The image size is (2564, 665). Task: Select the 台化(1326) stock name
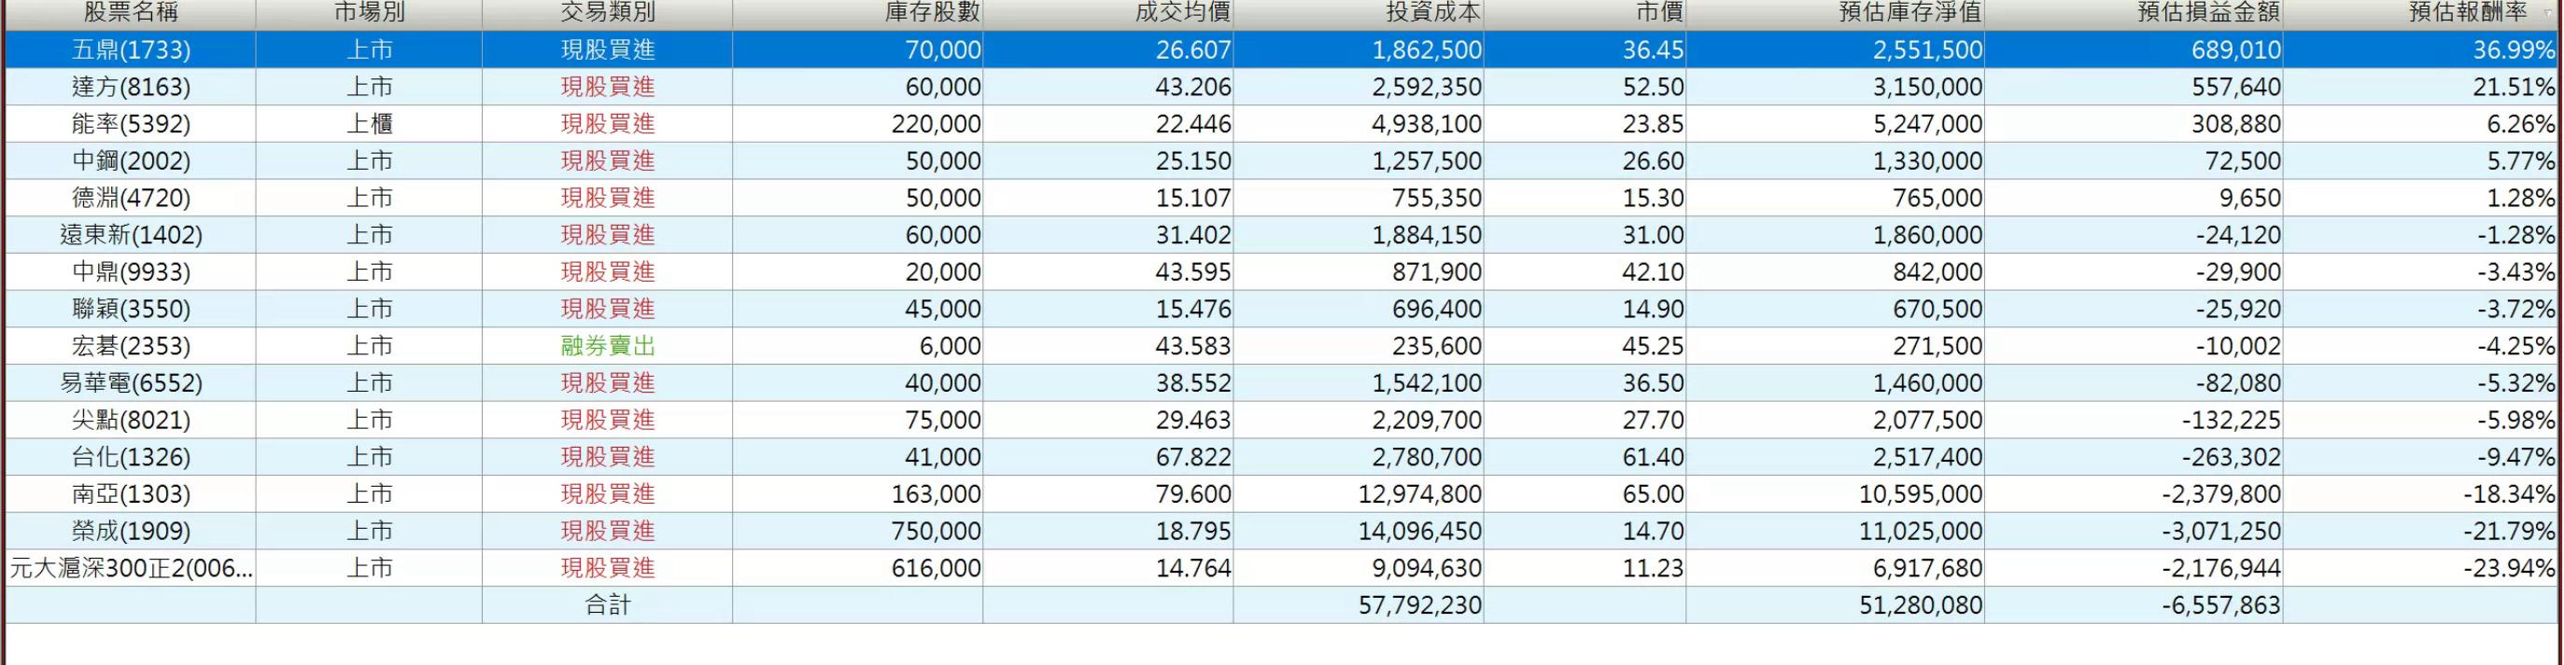(131, 457)
